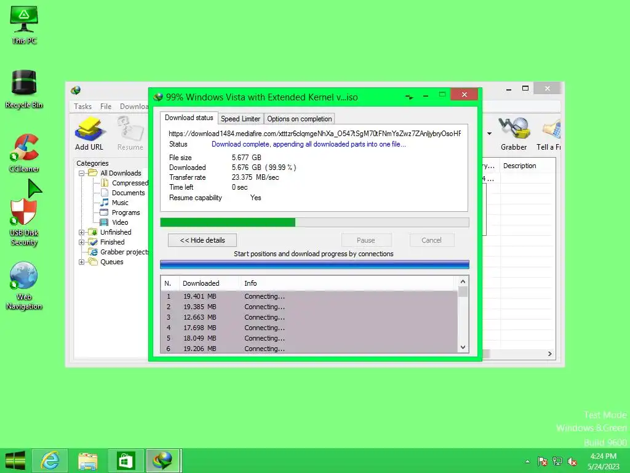Click the network tray icon

pyautogui.click(x=557, y=461)
